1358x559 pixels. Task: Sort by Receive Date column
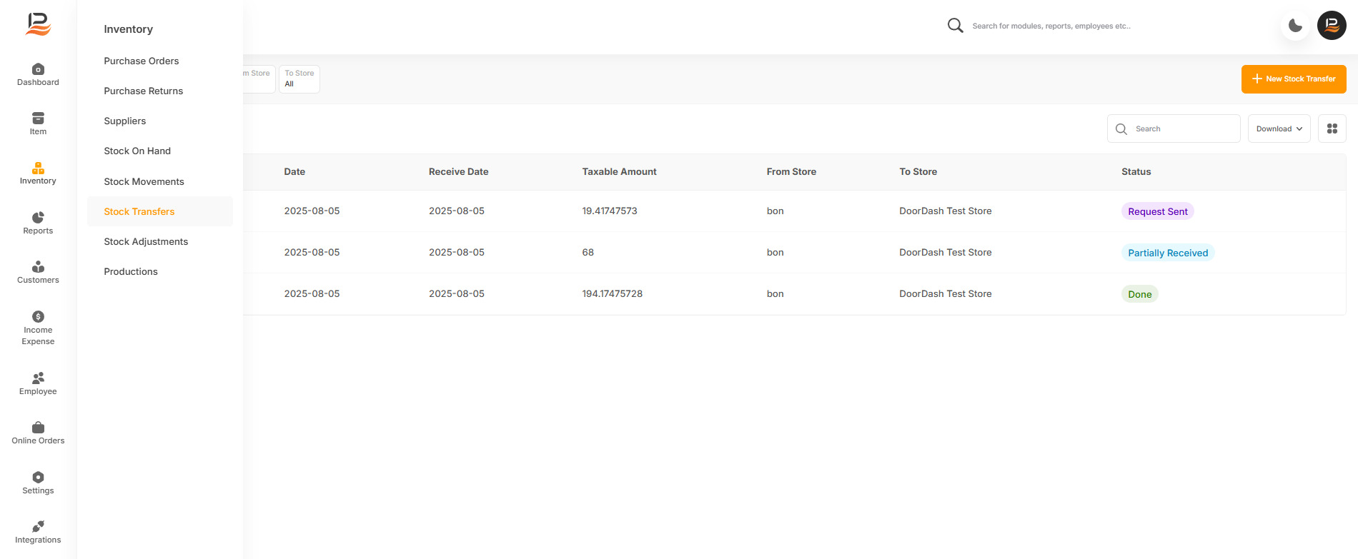pyautogui.click(x=458, y=171)
